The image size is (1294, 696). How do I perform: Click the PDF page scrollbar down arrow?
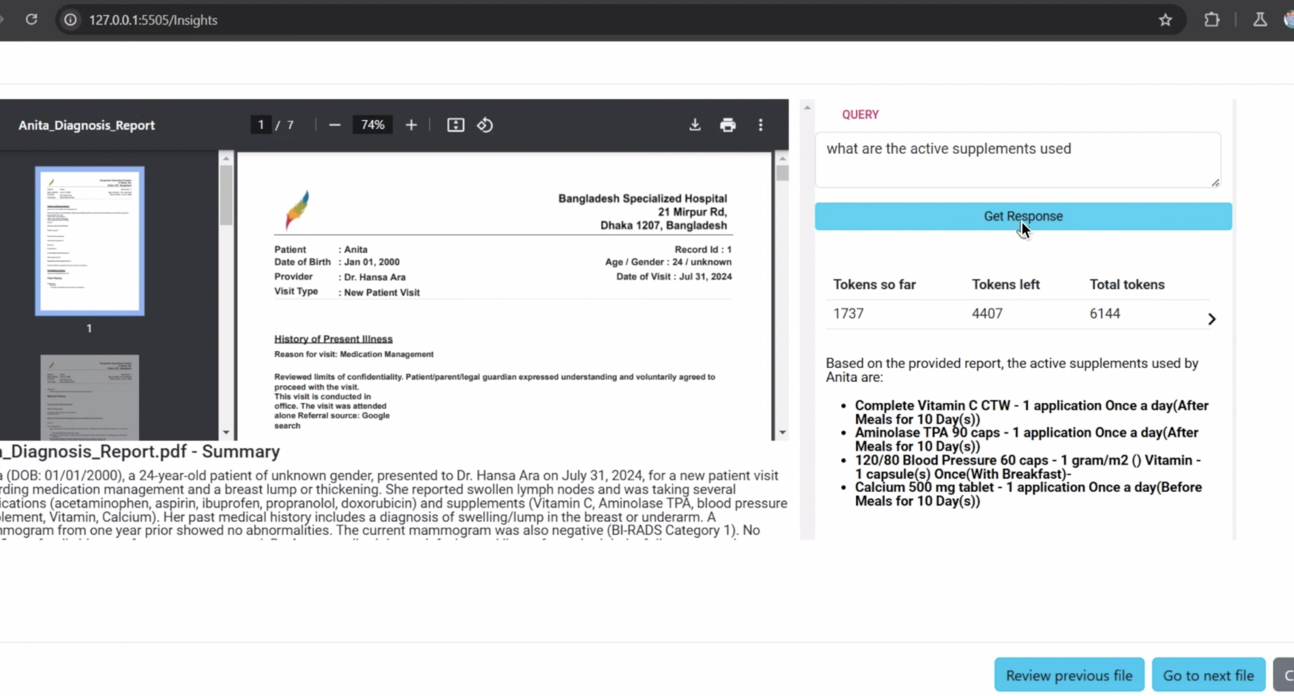782,432
